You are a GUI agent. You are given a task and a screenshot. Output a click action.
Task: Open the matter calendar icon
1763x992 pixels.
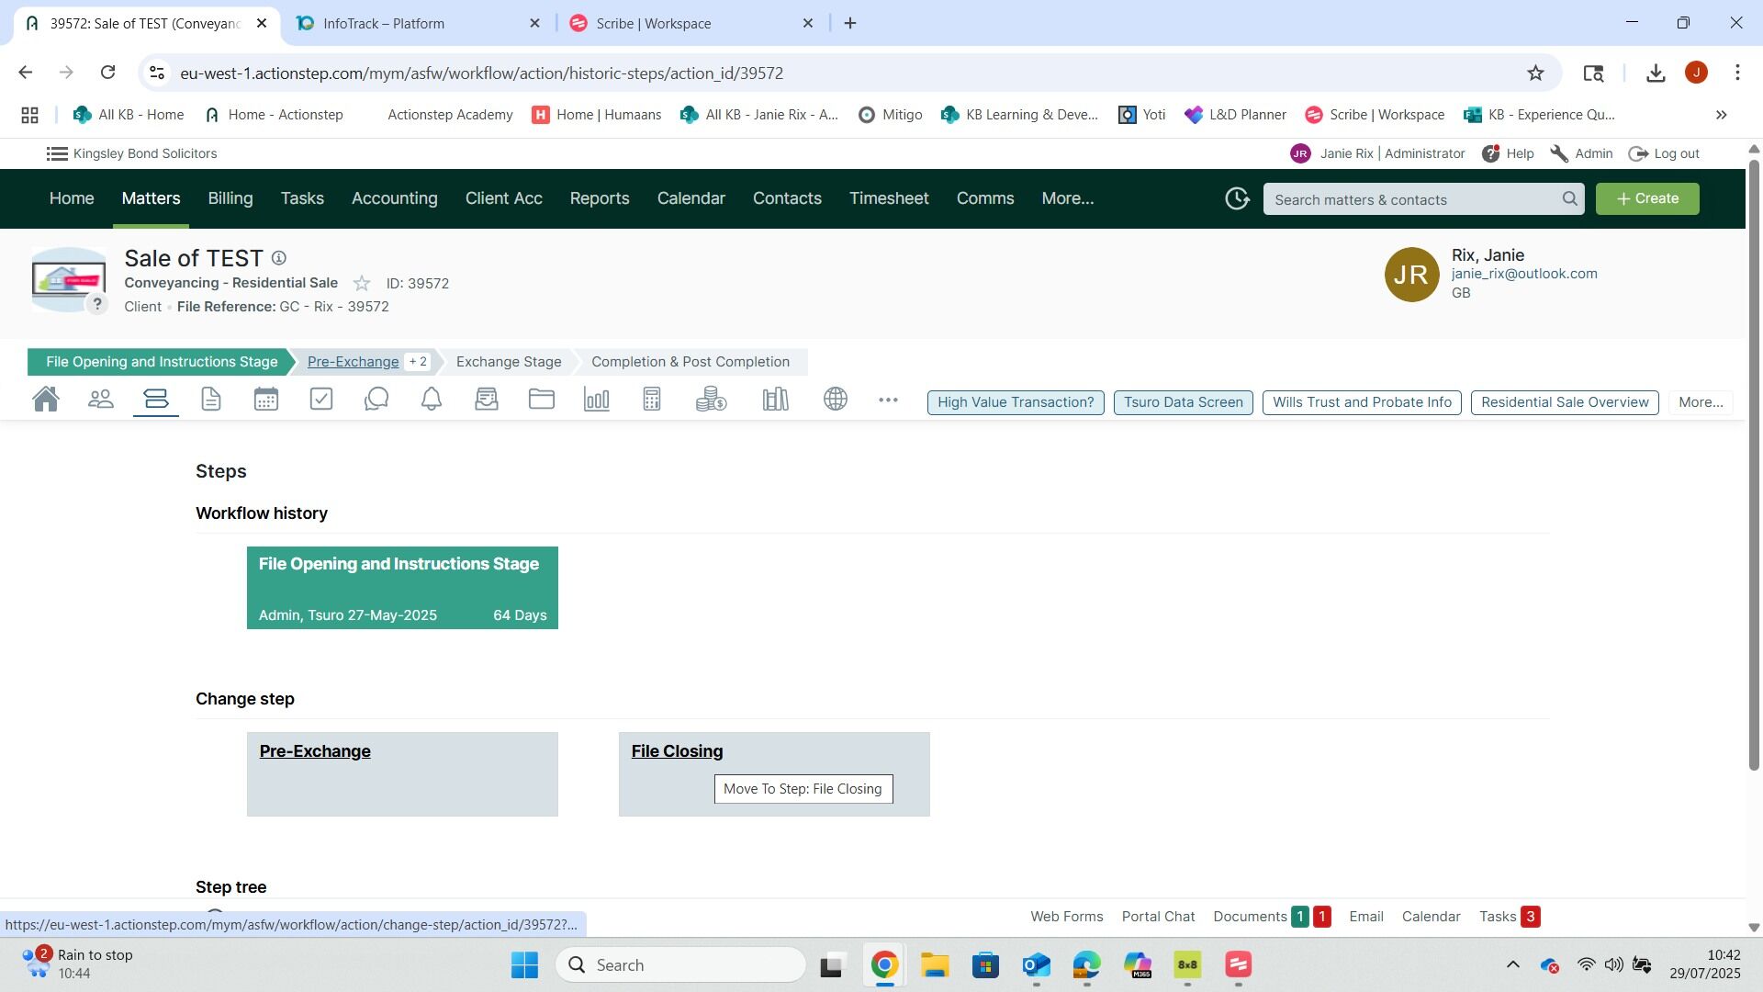click(266, 400)
